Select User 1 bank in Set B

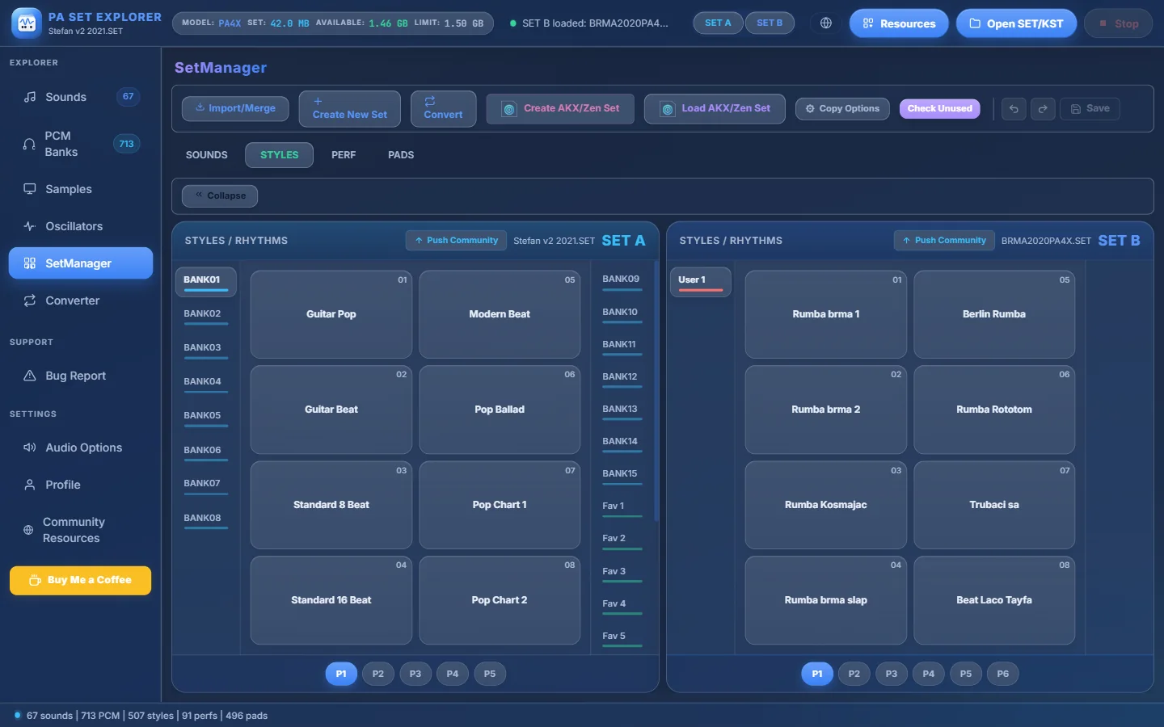pyautogui.click(x=700, y=282)
